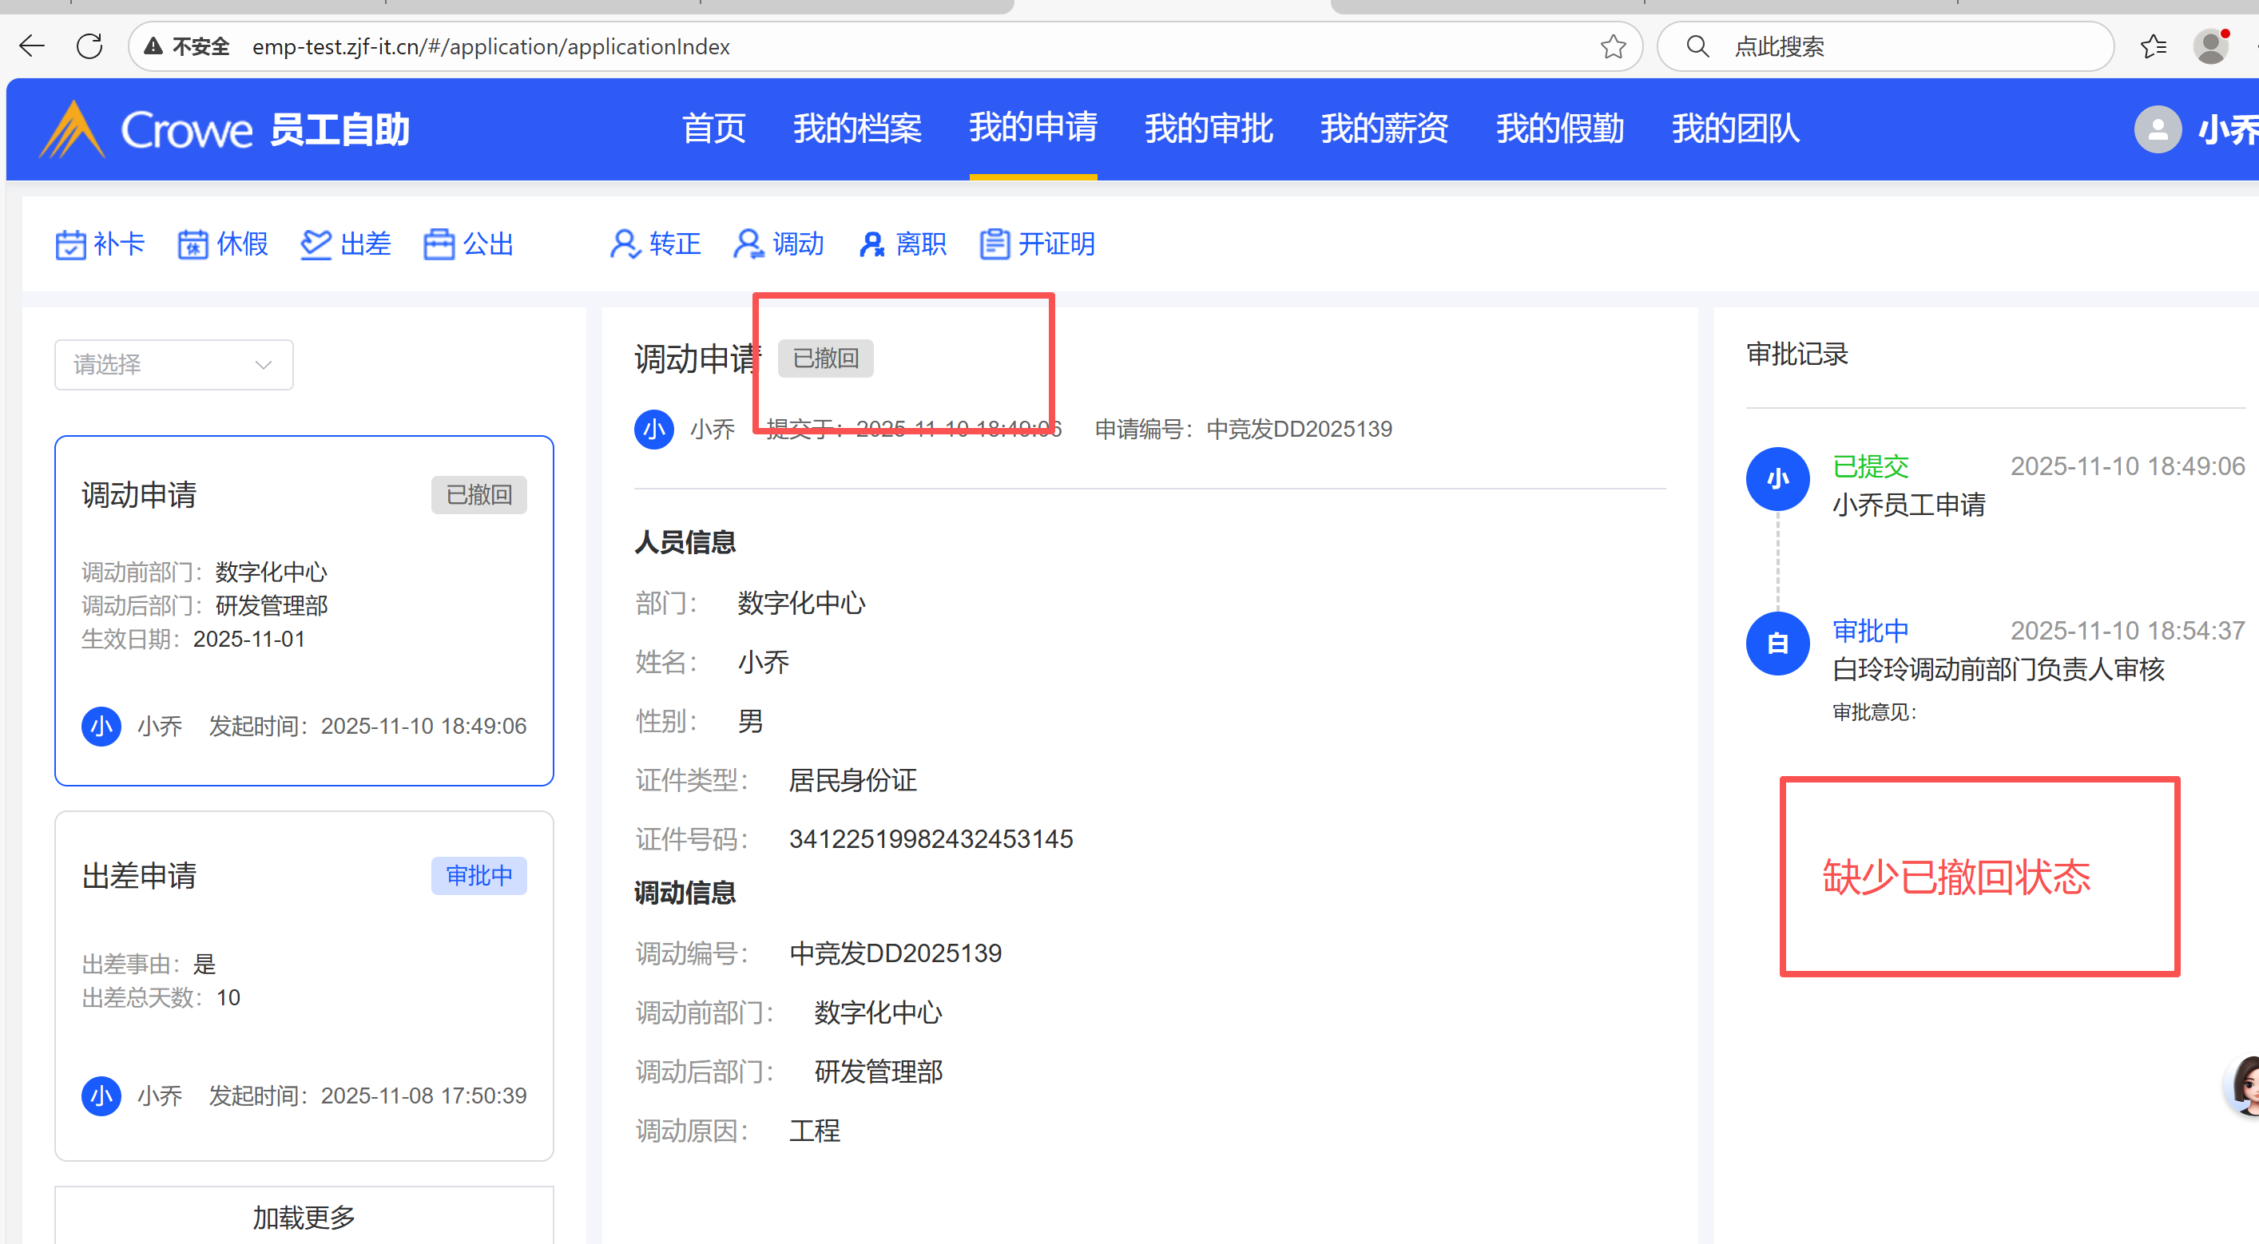Open the 开证明 certificate icon

(995, 244)
